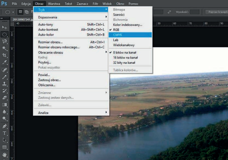Select the Magic Wand tool
The width and height of the screenshot is (228, 160).
5,48
